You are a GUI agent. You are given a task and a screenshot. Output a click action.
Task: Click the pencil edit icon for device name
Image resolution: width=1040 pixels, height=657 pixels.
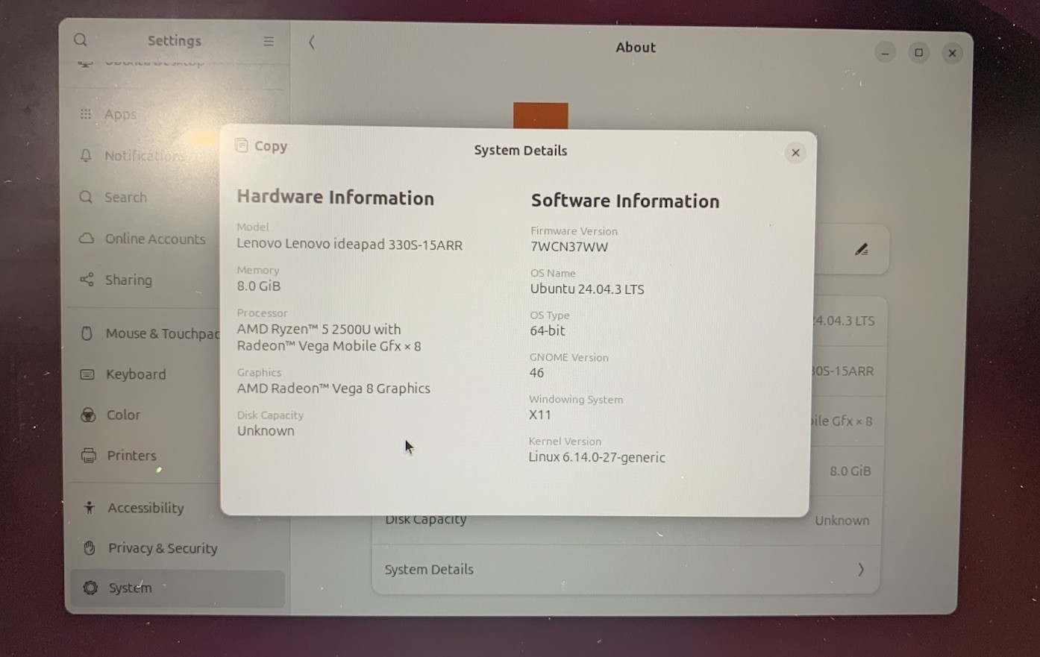pos(861,249)
